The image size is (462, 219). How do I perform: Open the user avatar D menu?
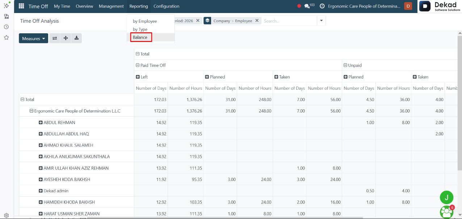pos(408,6)
